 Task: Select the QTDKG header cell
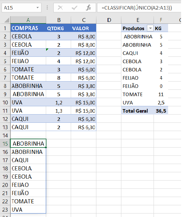point(58,28)
